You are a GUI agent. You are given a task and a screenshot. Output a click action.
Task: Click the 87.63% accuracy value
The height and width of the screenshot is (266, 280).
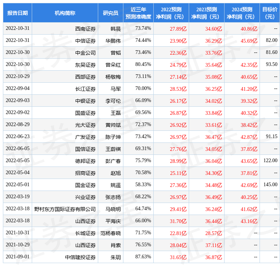[143, 257]
